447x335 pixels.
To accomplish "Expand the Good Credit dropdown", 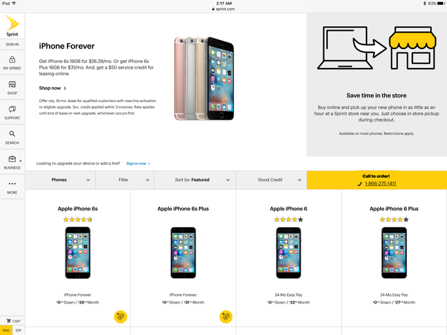I will [272, 180].
